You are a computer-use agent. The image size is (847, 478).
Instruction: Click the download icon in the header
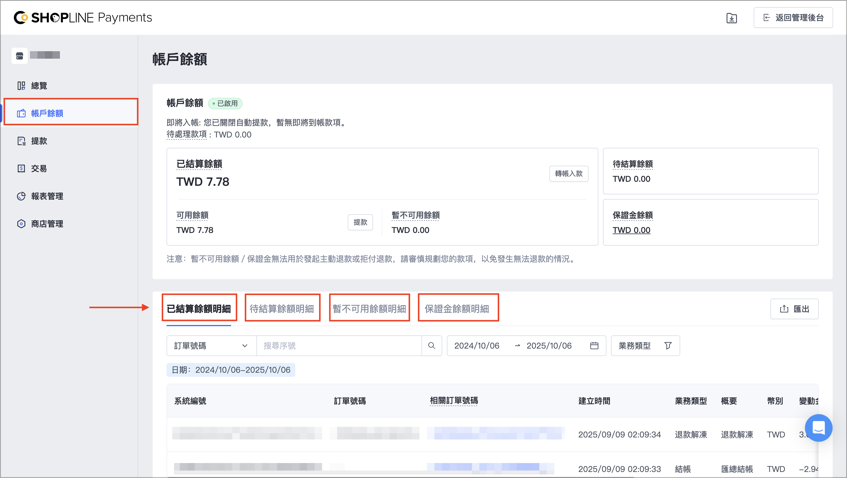[731, 18]
